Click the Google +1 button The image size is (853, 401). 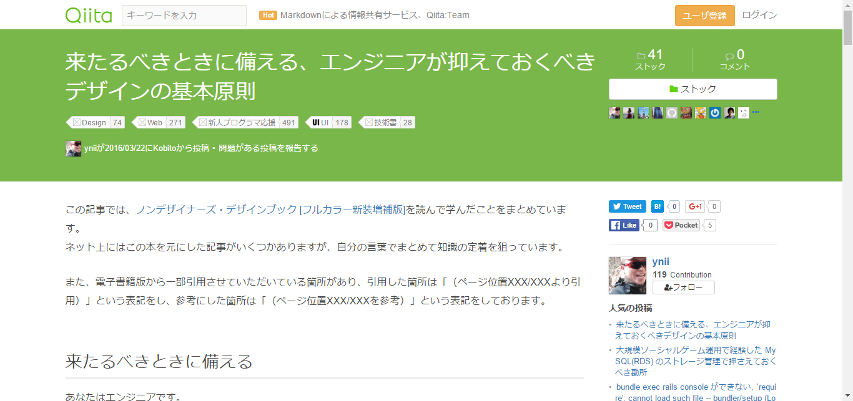695,206
